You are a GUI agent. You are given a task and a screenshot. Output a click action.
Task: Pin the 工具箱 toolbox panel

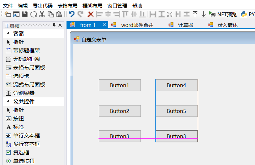pyautogui.click(x=54, y=25)
